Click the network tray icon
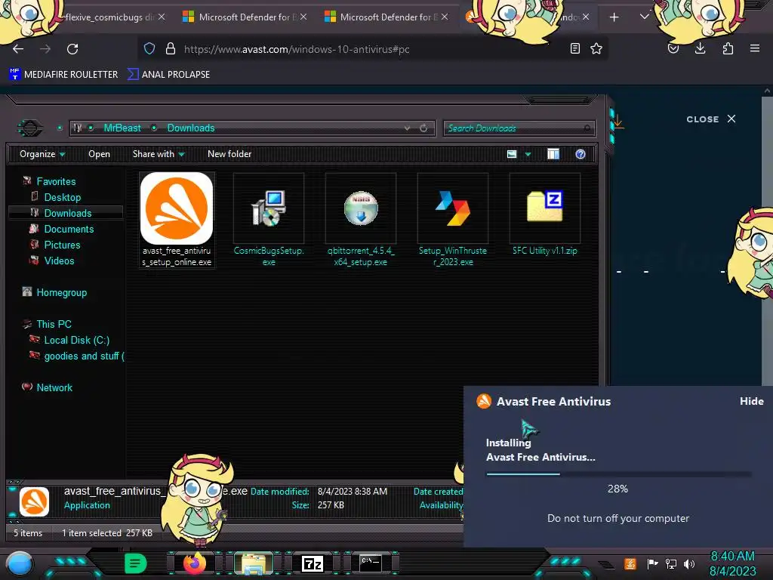Viewport: 773px width, 580px height. [x=671, y=563]
